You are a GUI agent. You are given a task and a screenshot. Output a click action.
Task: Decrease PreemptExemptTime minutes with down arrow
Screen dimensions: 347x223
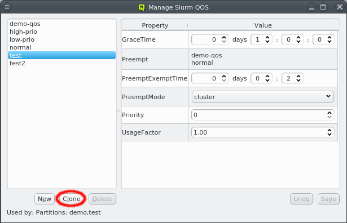[298, 81]
